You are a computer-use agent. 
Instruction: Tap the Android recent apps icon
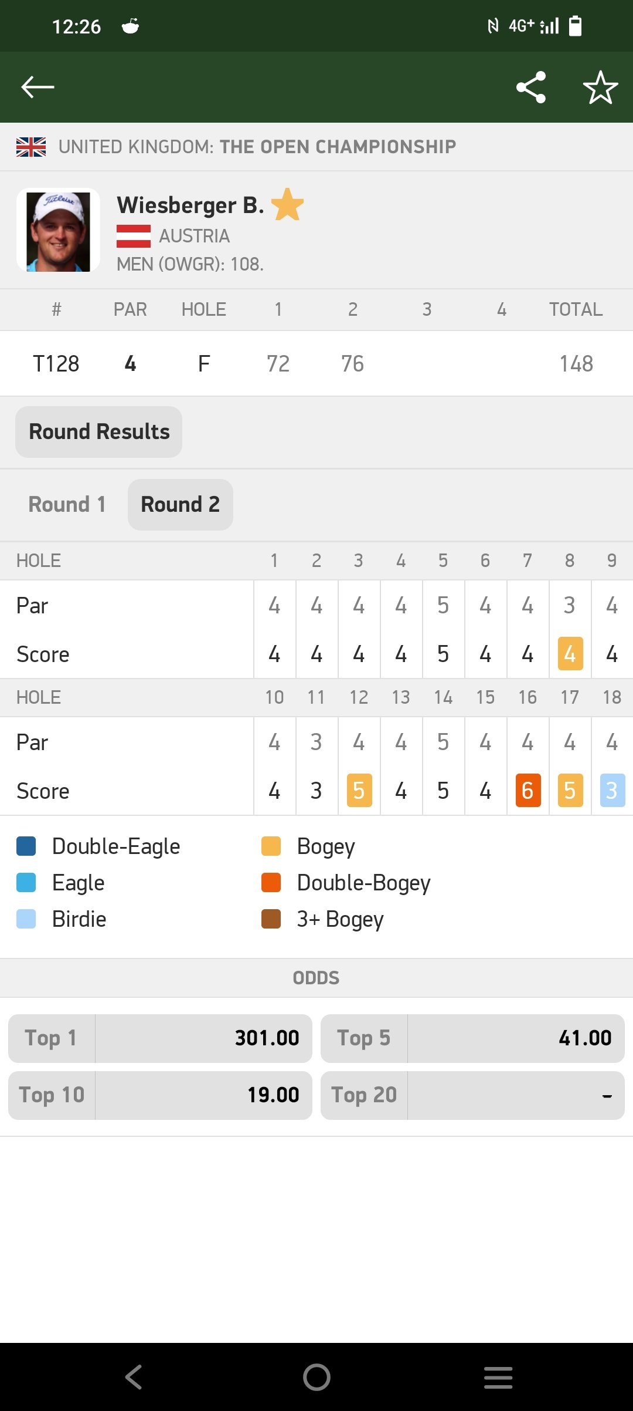click(498, 1377)
